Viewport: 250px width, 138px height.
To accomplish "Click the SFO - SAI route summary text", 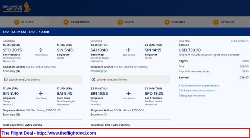I will click(19, 32).
